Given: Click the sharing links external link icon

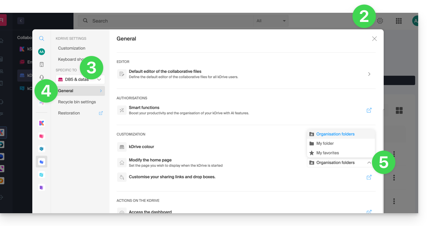Looking at the screenshot, I should [x=369, y=177].
